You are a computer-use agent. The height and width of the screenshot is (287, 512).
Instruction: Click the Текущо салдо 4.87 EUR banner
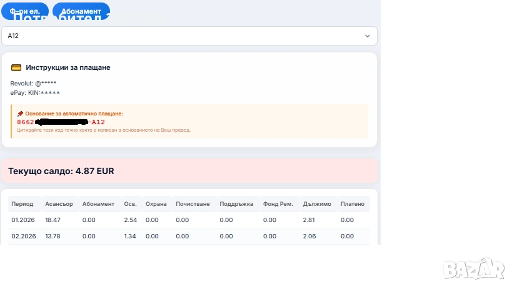click(x=189, y=171)
